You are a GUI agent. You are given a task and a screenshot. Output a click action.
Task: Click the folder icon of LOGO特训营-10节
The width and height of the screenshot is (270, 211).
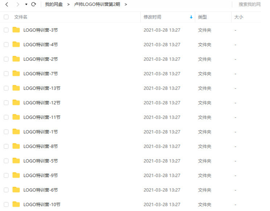[16, 204]
